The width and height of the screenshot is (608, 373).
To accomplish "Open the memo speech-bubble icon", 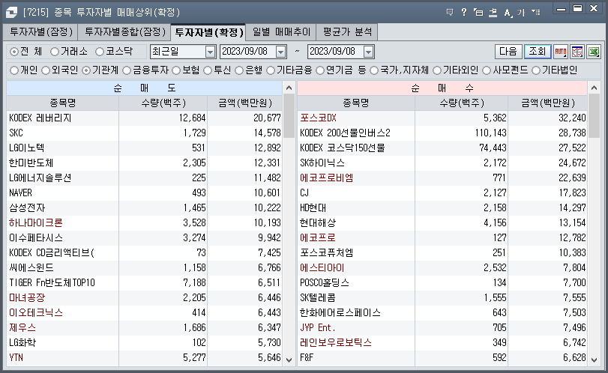I will (450, 13).
